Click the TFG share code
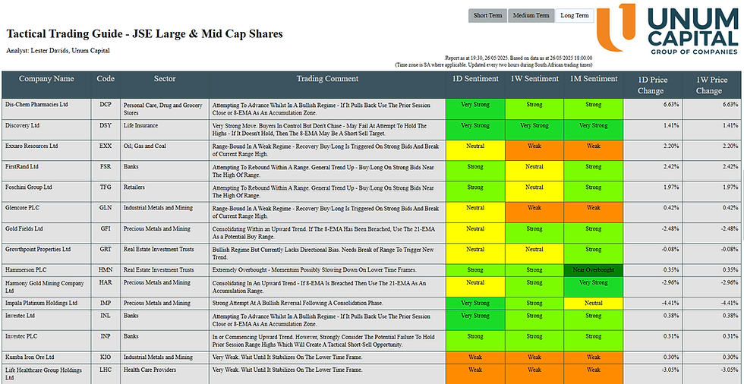This screenshot has height=384, width=744. [106, 187]
